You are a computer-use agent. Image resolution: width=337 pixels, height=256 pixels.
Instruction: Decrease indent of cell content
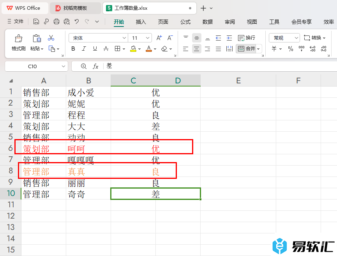coord(218,38)
